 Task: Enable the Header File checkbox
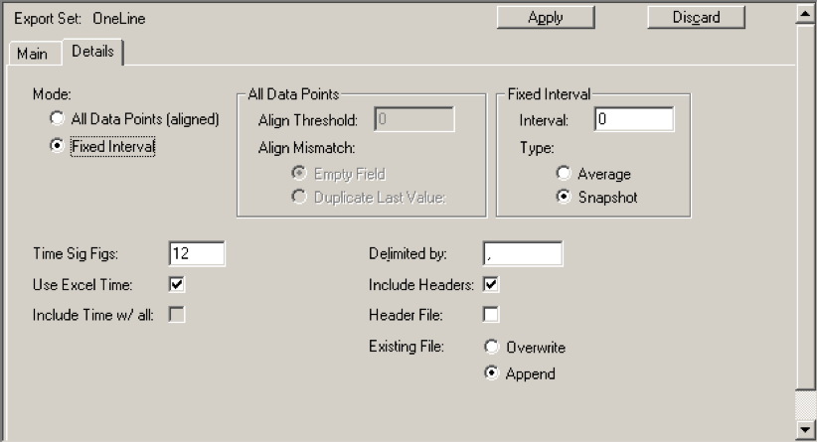point(491,315)
